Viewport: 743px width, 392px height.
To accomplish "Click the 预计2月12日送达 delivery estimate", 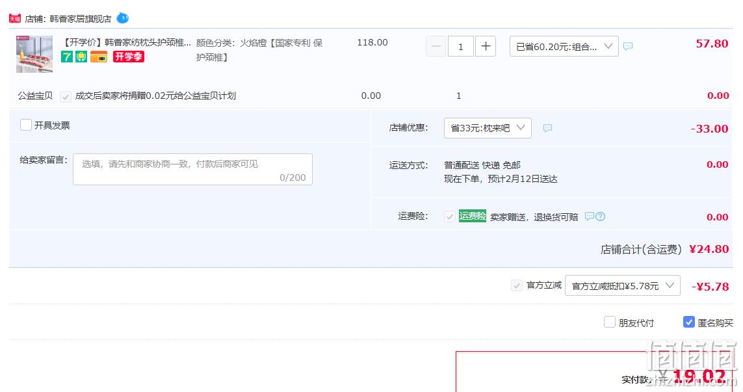I will click(x=522, y=179).
